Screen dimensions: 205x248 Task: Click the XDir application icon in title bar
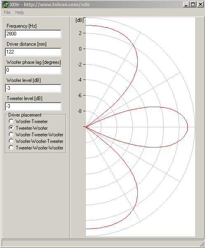point(5,5)
